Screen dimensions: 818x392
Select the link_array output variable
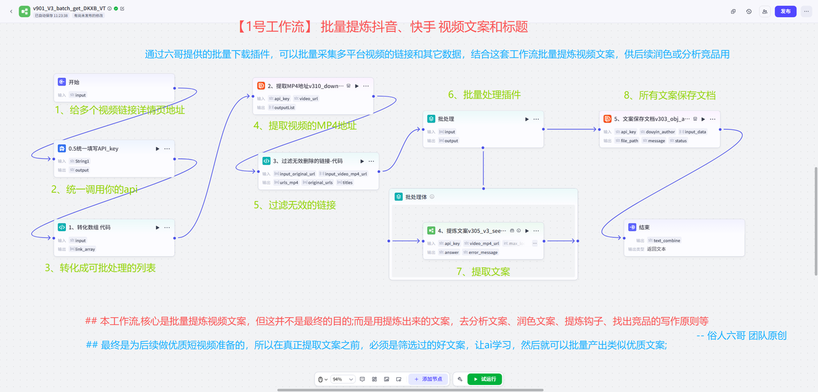82,249
